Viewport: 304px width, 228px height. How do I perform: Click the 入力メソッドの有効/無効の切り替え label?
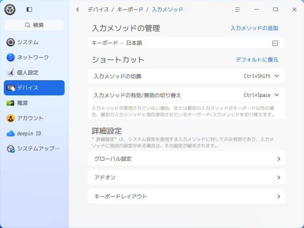tap(137, 95)
